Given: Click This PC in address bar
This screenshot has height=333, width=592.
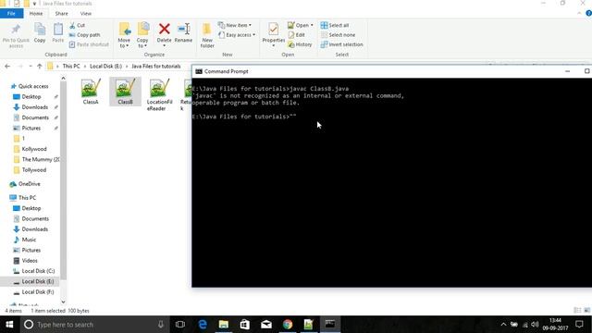Looking at the screenshot, I should (x=71, y=66).
